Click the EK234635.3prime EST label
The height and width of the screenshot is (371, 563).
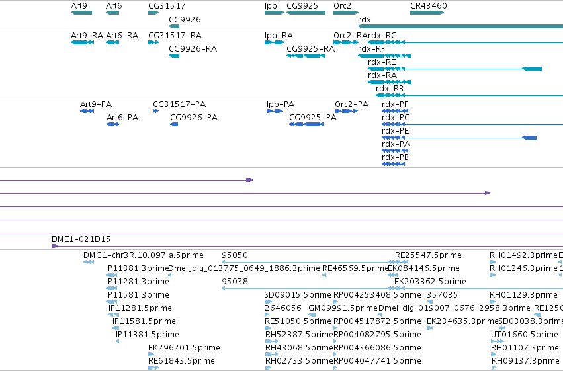[x=462, y=321]
